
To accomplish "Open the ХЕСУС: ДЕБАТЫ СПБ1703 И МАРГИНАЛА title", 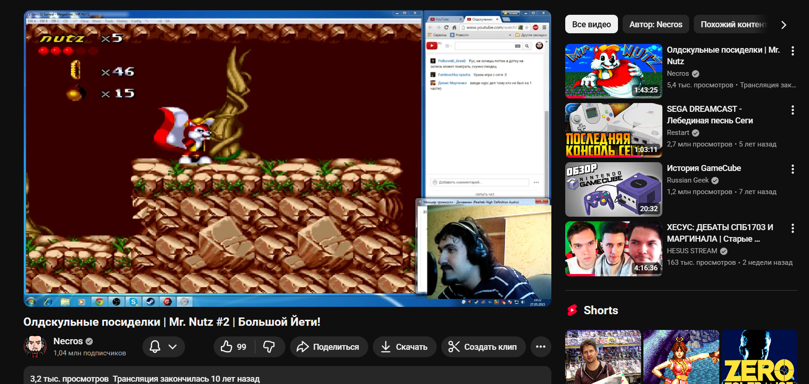I will (x=720, y=233).
